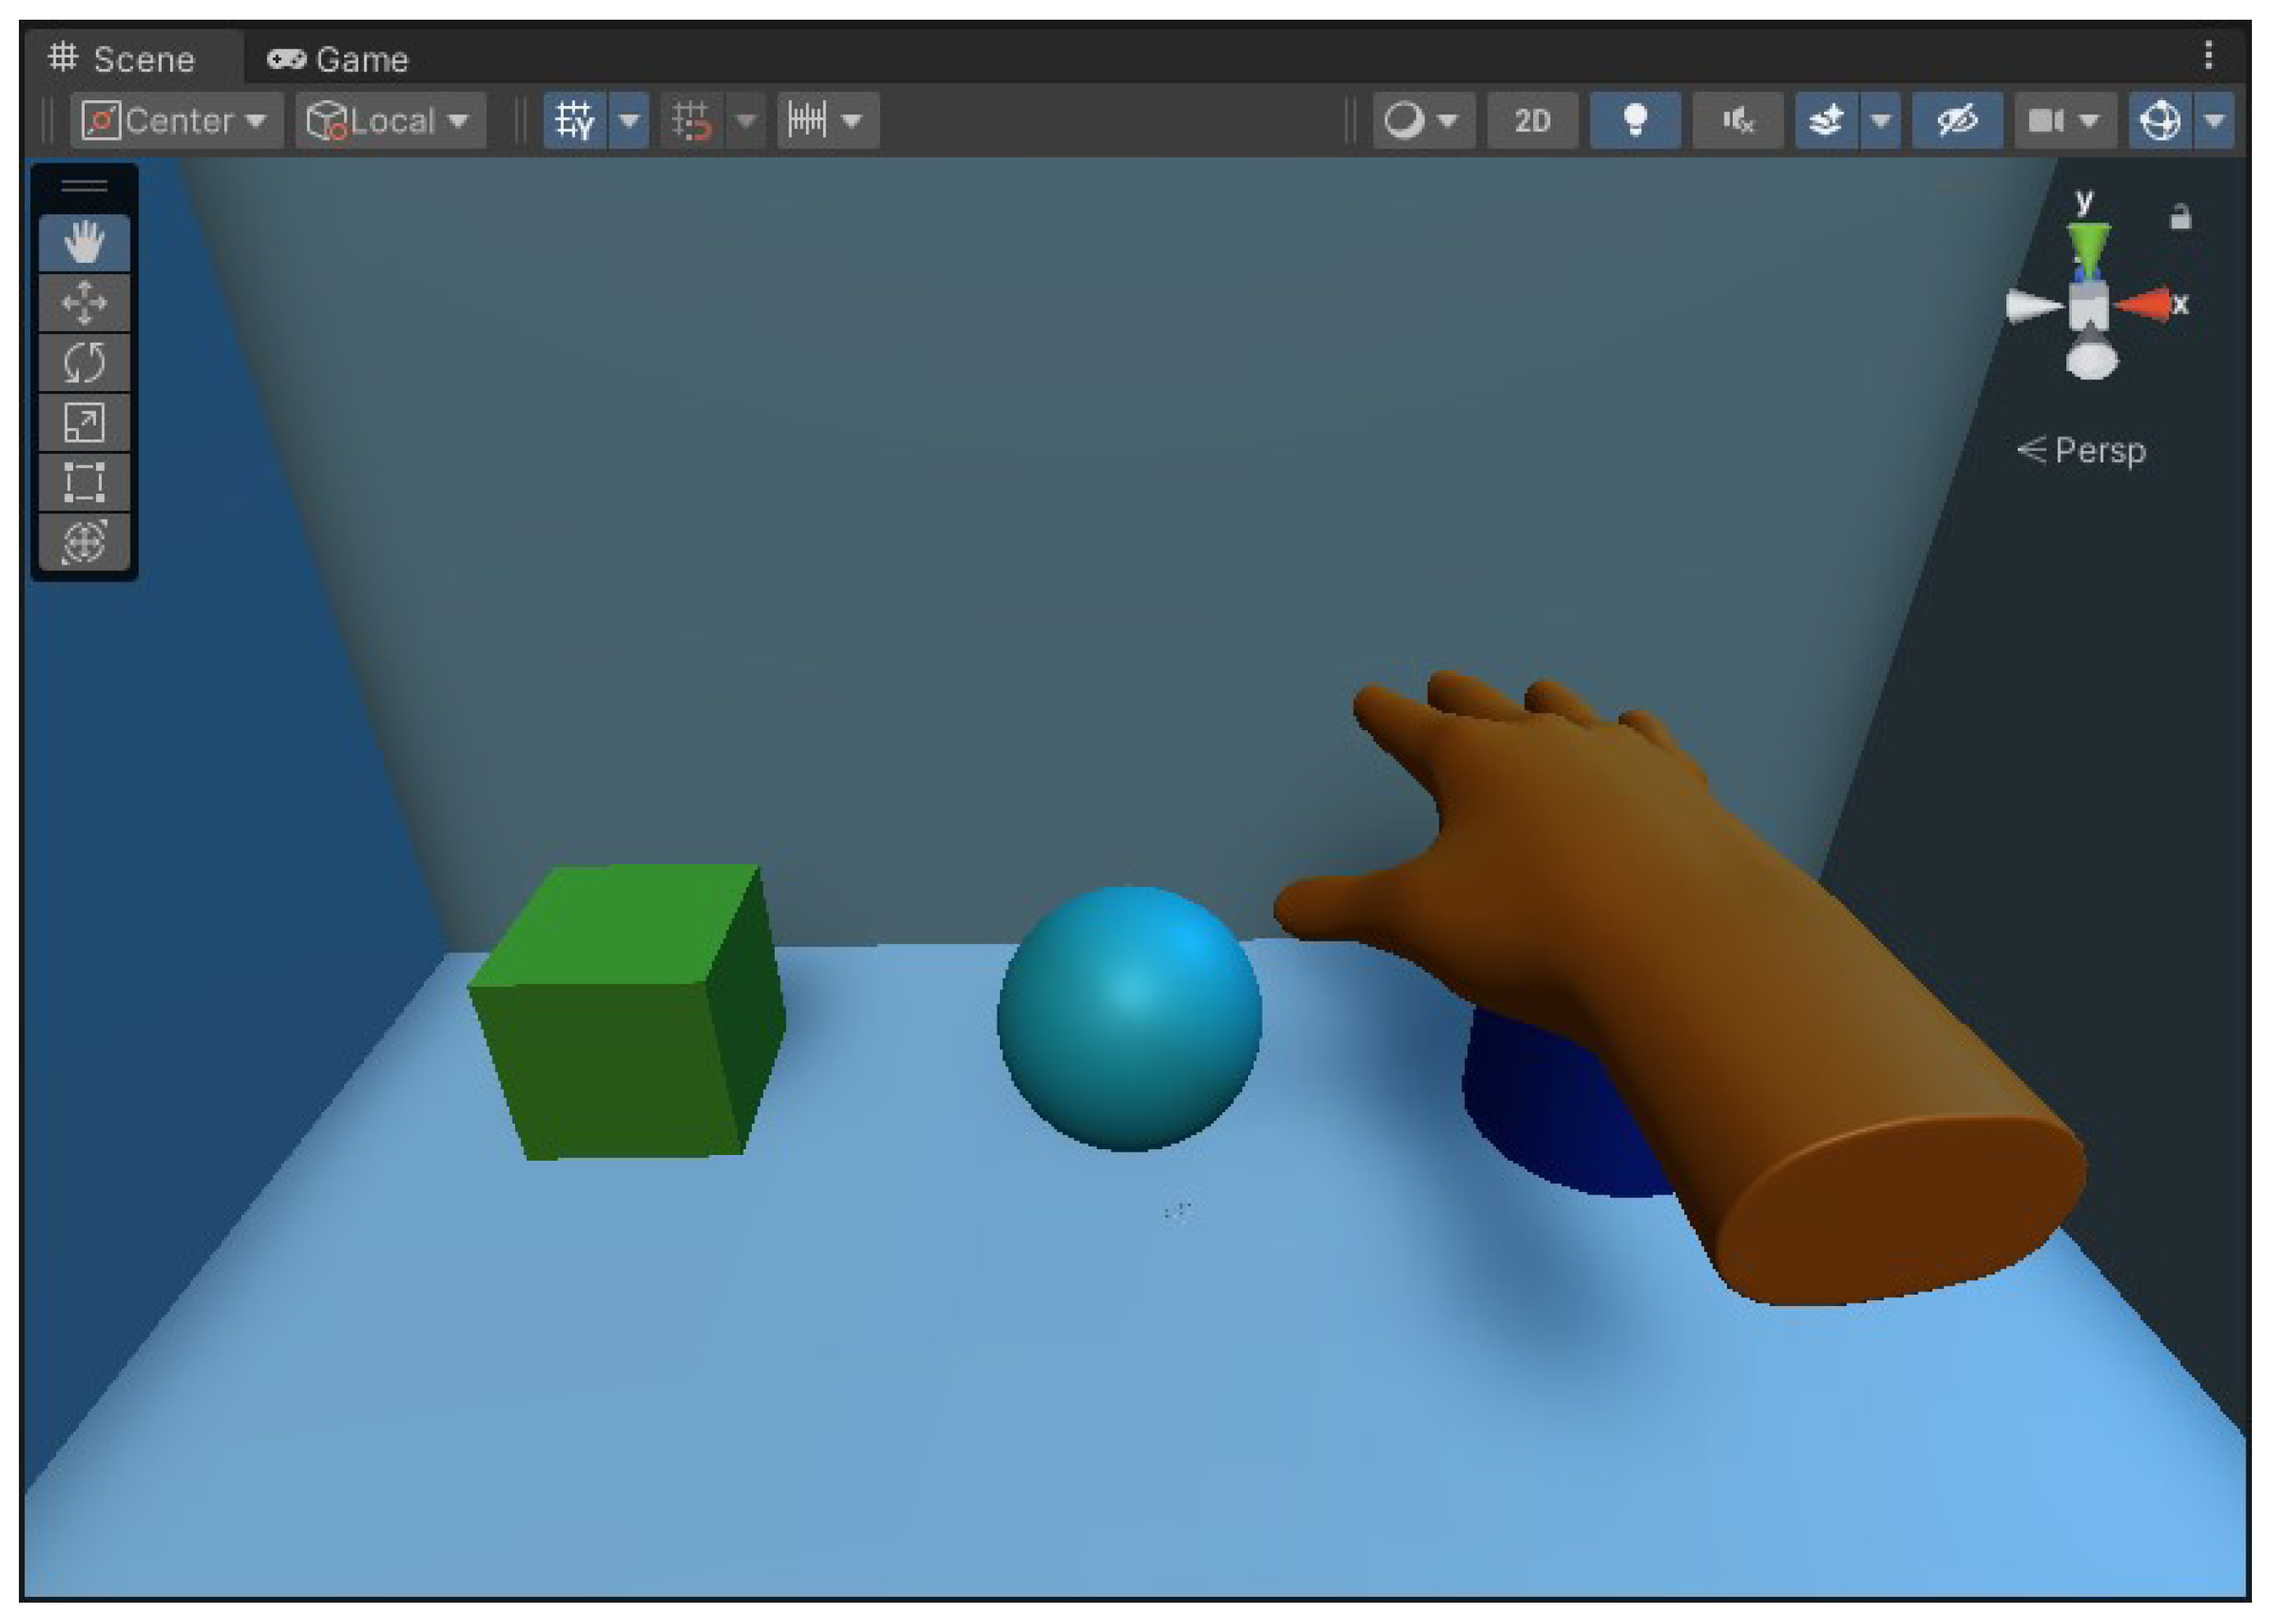This screenshot has height=1624, width=2270.
Task: Open the scene camera settings icon
Action: point(2046,121)
